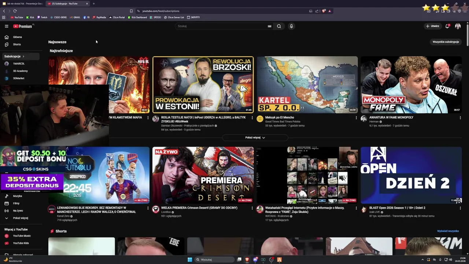Screen dimensions: 469x264
Task: Expand Pokaż więcej in sidebar
Action: 20,218
